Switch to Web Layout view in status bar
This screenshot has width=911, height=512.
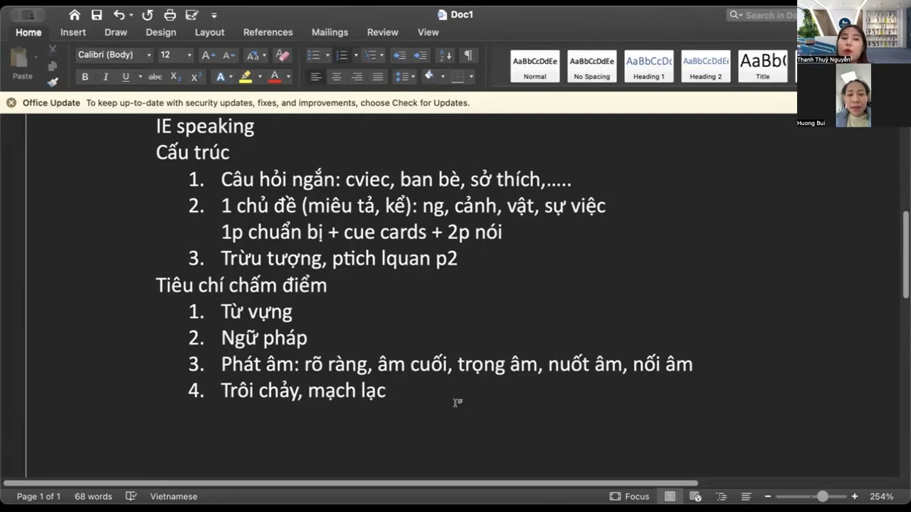click(695, 496)
